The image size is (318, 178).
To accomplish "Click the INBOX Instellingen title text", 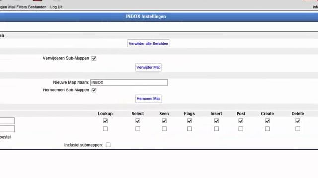I will (x=146, y=16).
